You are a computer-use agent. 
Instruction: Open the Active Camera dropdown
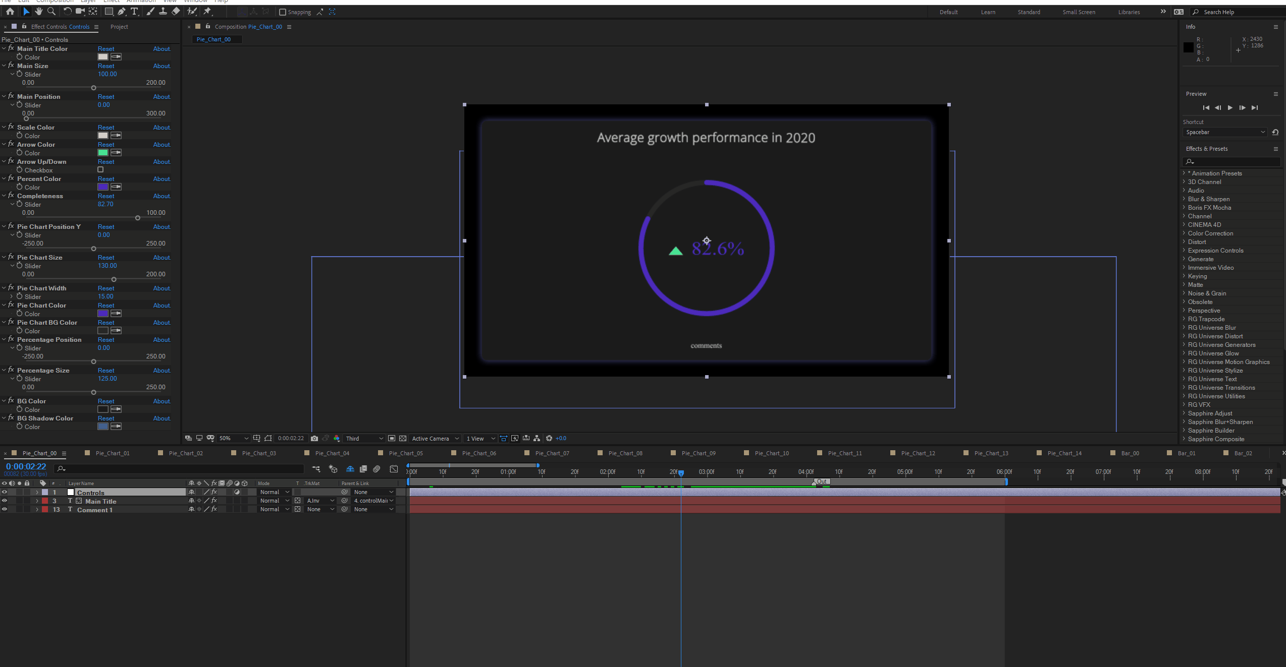click(x=435, y=439)
